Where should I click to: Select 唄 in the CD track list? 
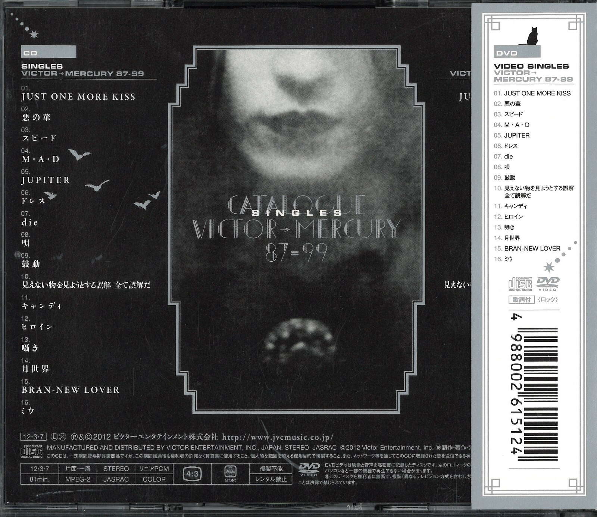[x=26, y=243]
